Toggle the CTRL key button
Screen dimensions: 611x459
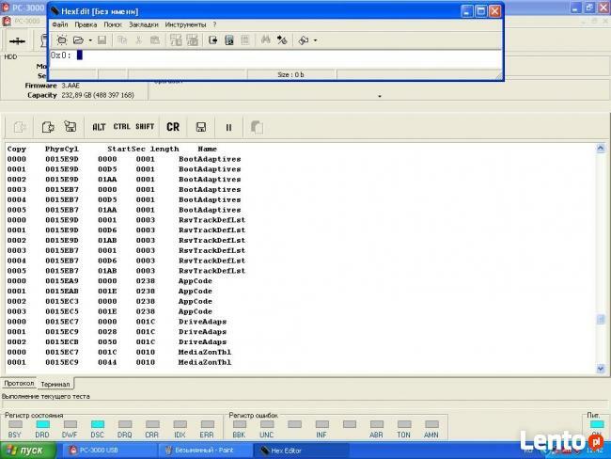pyautogui.click(x=122, y=127)
